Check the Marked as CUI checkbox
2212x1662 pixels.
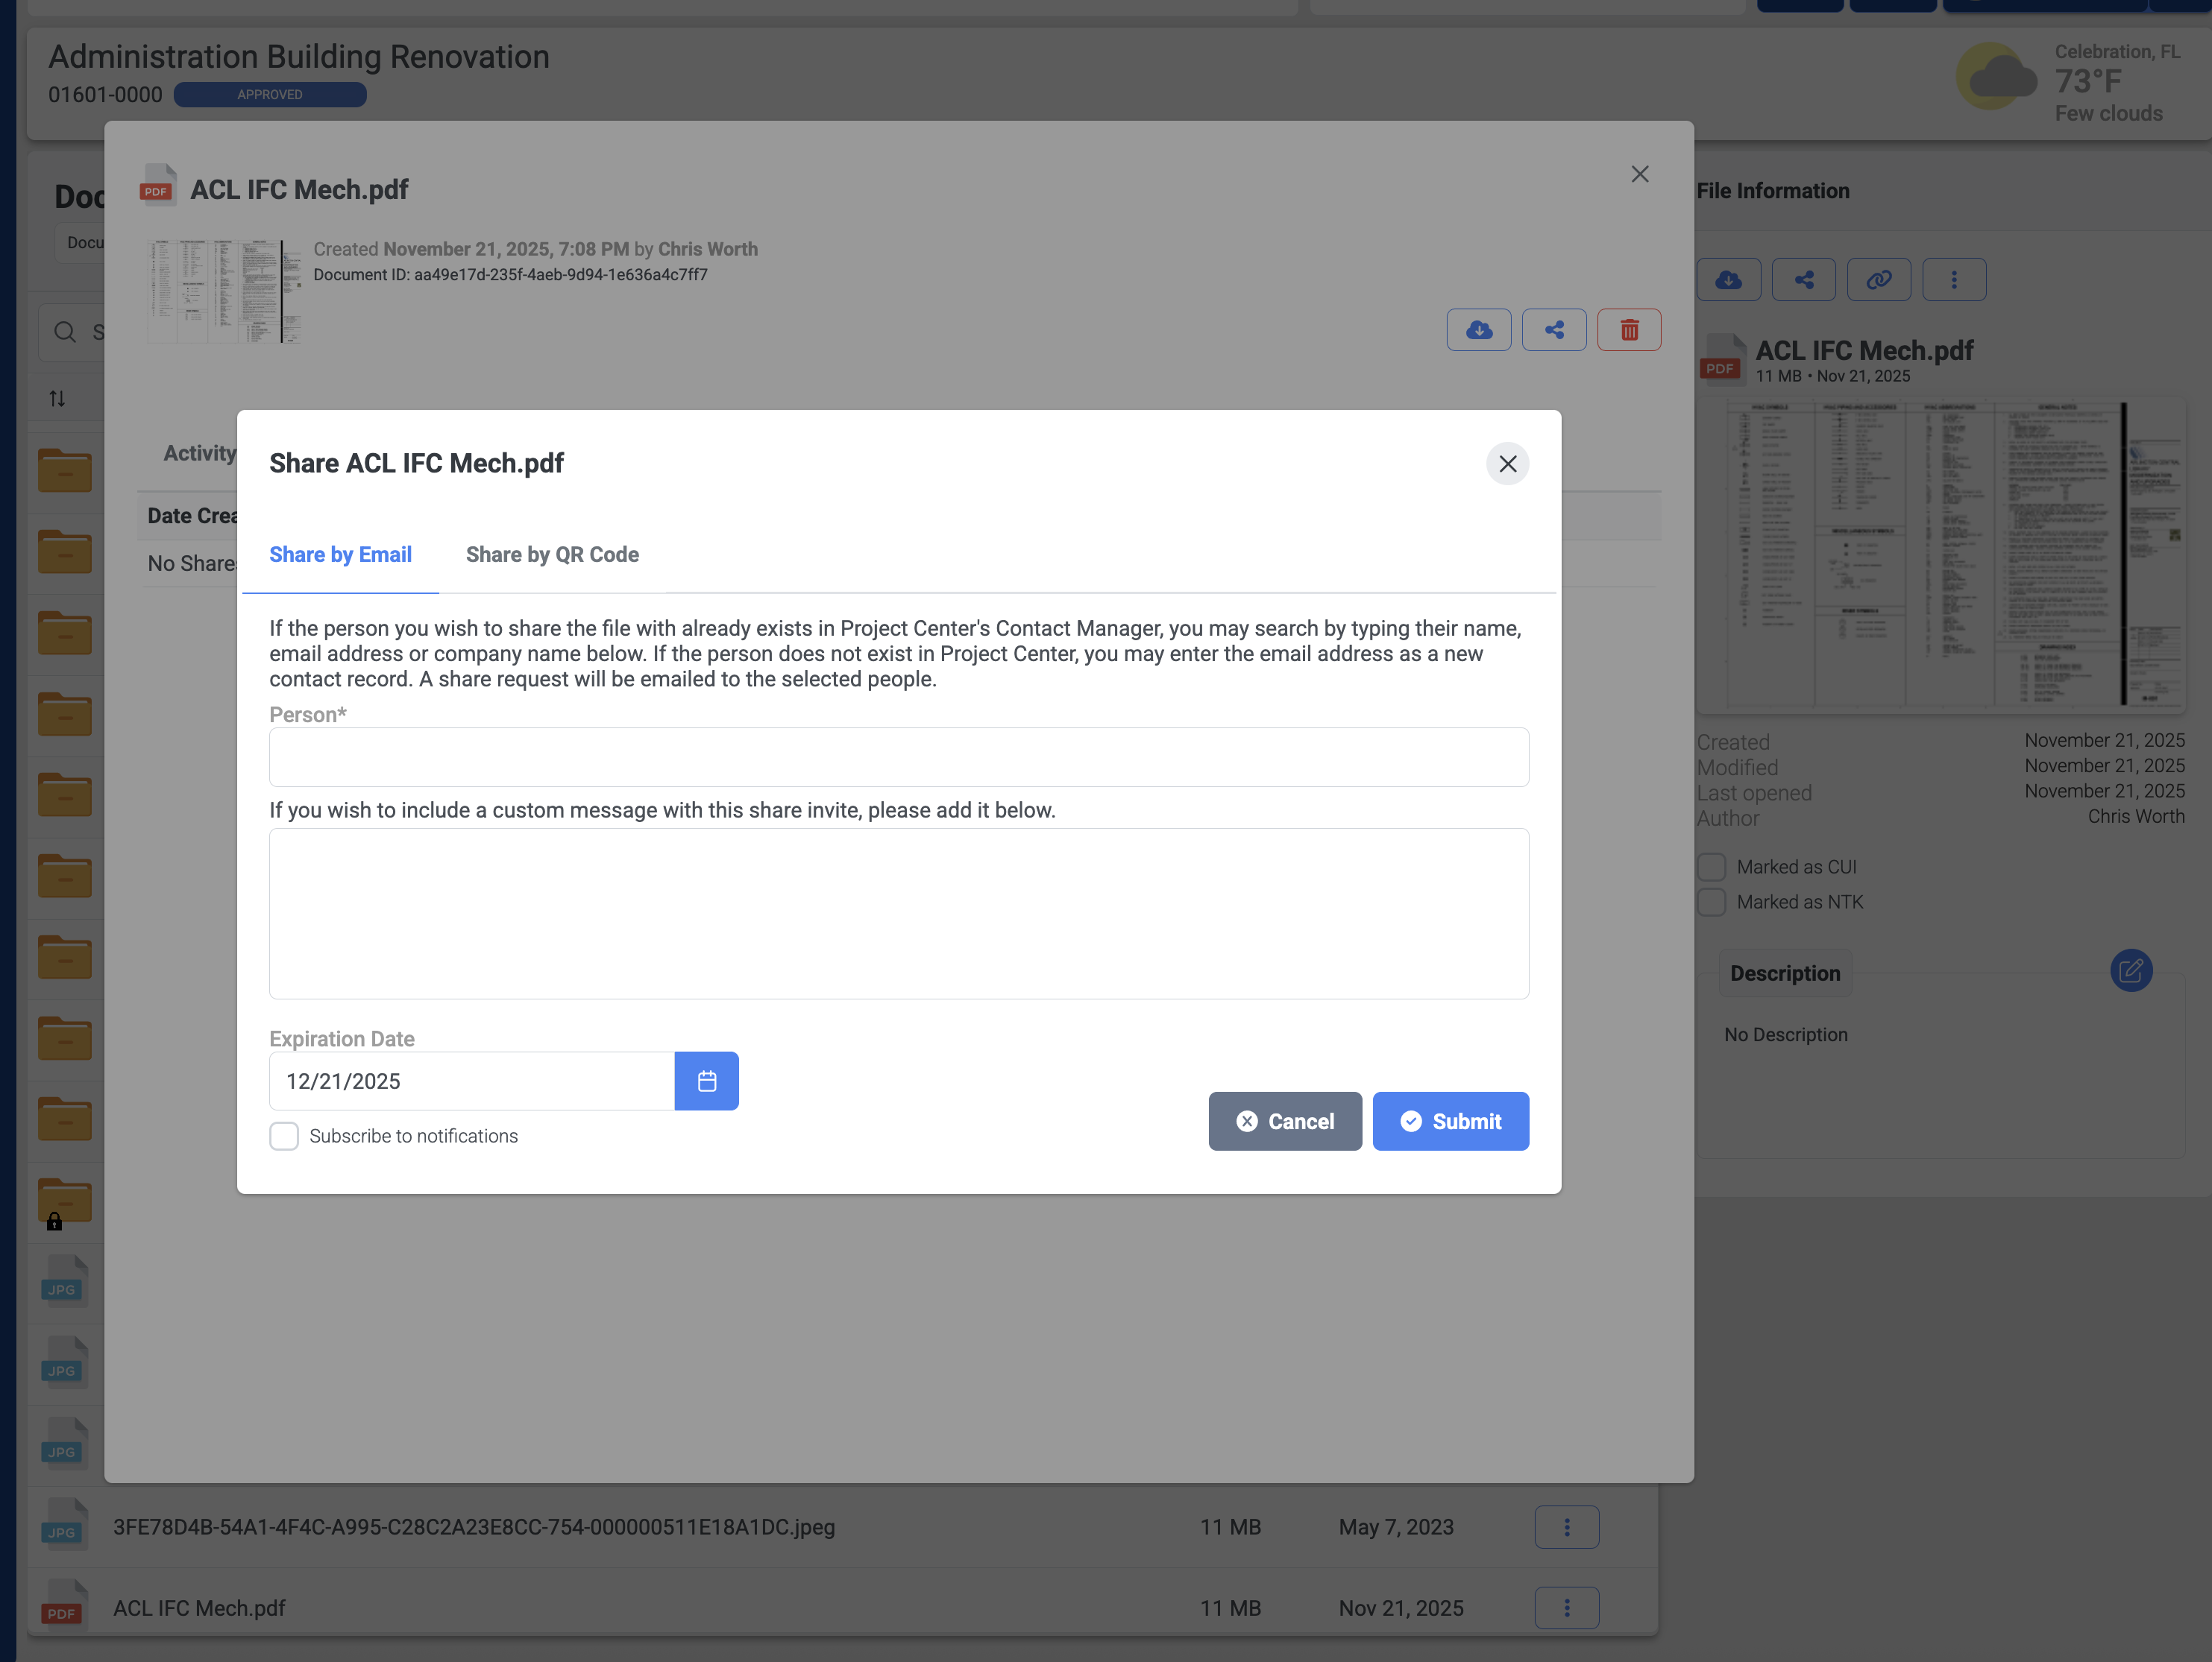tap(1711, 867)
